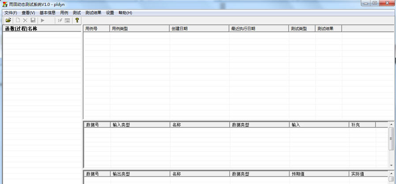Click the toolbar icon left of help
The image size is (396, 184).
coord(67,20)
